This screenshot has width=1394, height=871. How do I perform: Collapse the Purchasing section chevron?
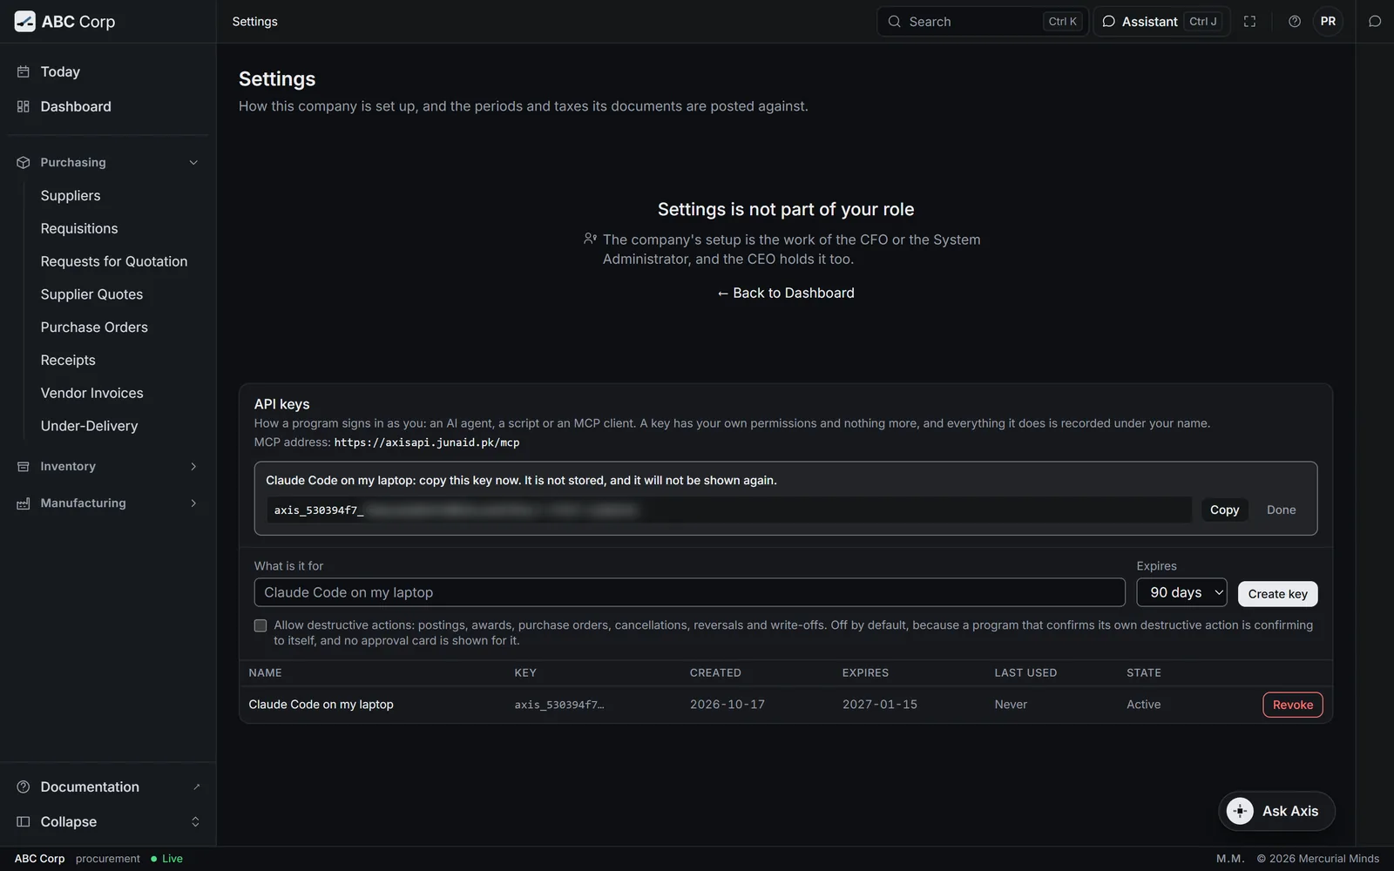(x=193, y=163)
